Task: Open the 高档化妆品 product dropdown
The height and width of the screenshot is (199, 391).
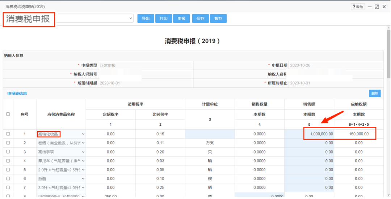Action: pyautogui.click(x=61, y=134)
